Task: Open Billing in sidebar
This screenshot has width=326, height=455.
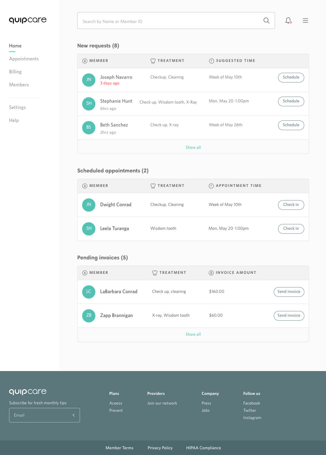Action: click(15, 72)
